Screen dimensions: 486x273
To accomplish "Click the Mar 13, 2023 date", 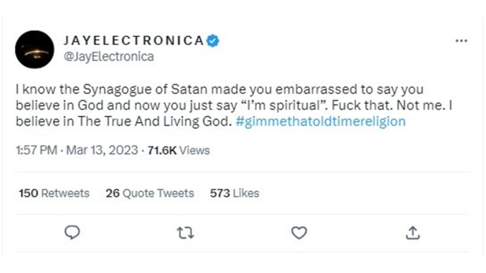I will pyautogui.click(x=102, y=150).
